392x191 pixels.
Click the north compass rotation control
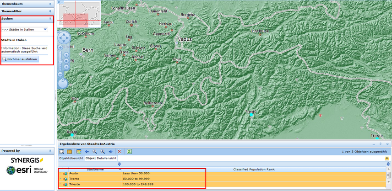63,84
